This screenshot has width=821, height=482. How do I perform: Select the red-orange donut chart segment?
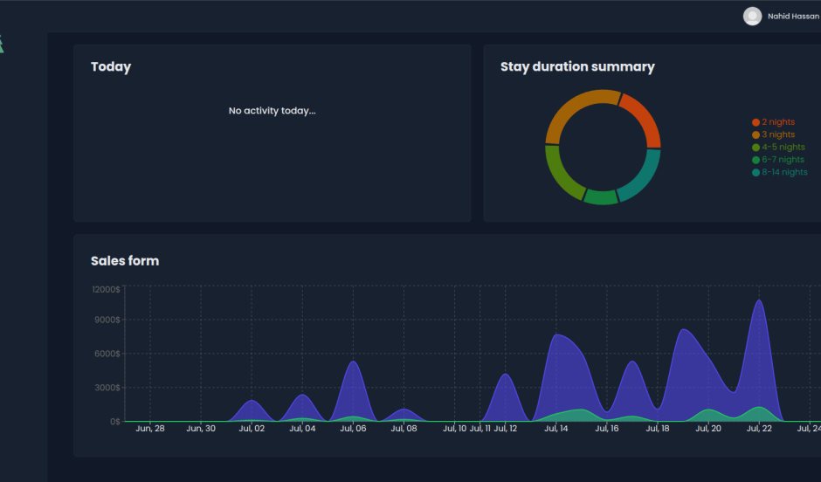pyautogui.click(x=643, y=119)
